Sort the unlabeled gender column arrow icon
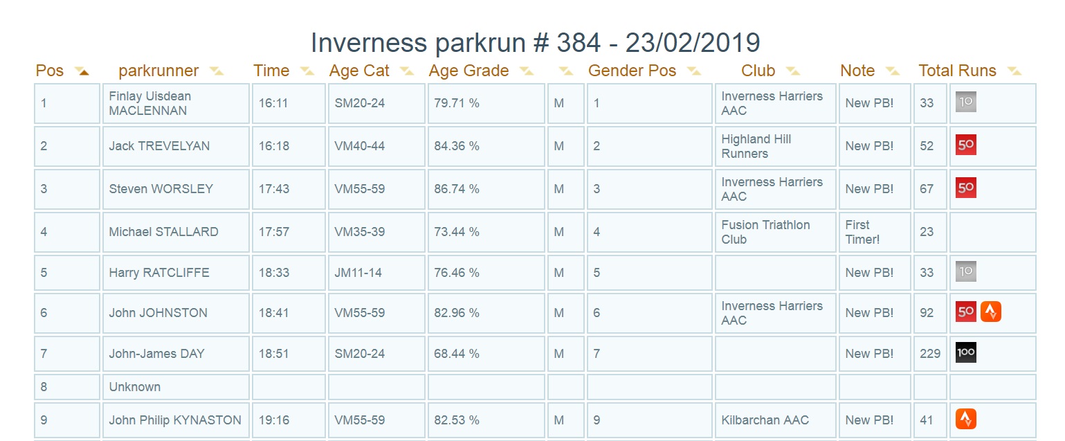 (566, 71)
